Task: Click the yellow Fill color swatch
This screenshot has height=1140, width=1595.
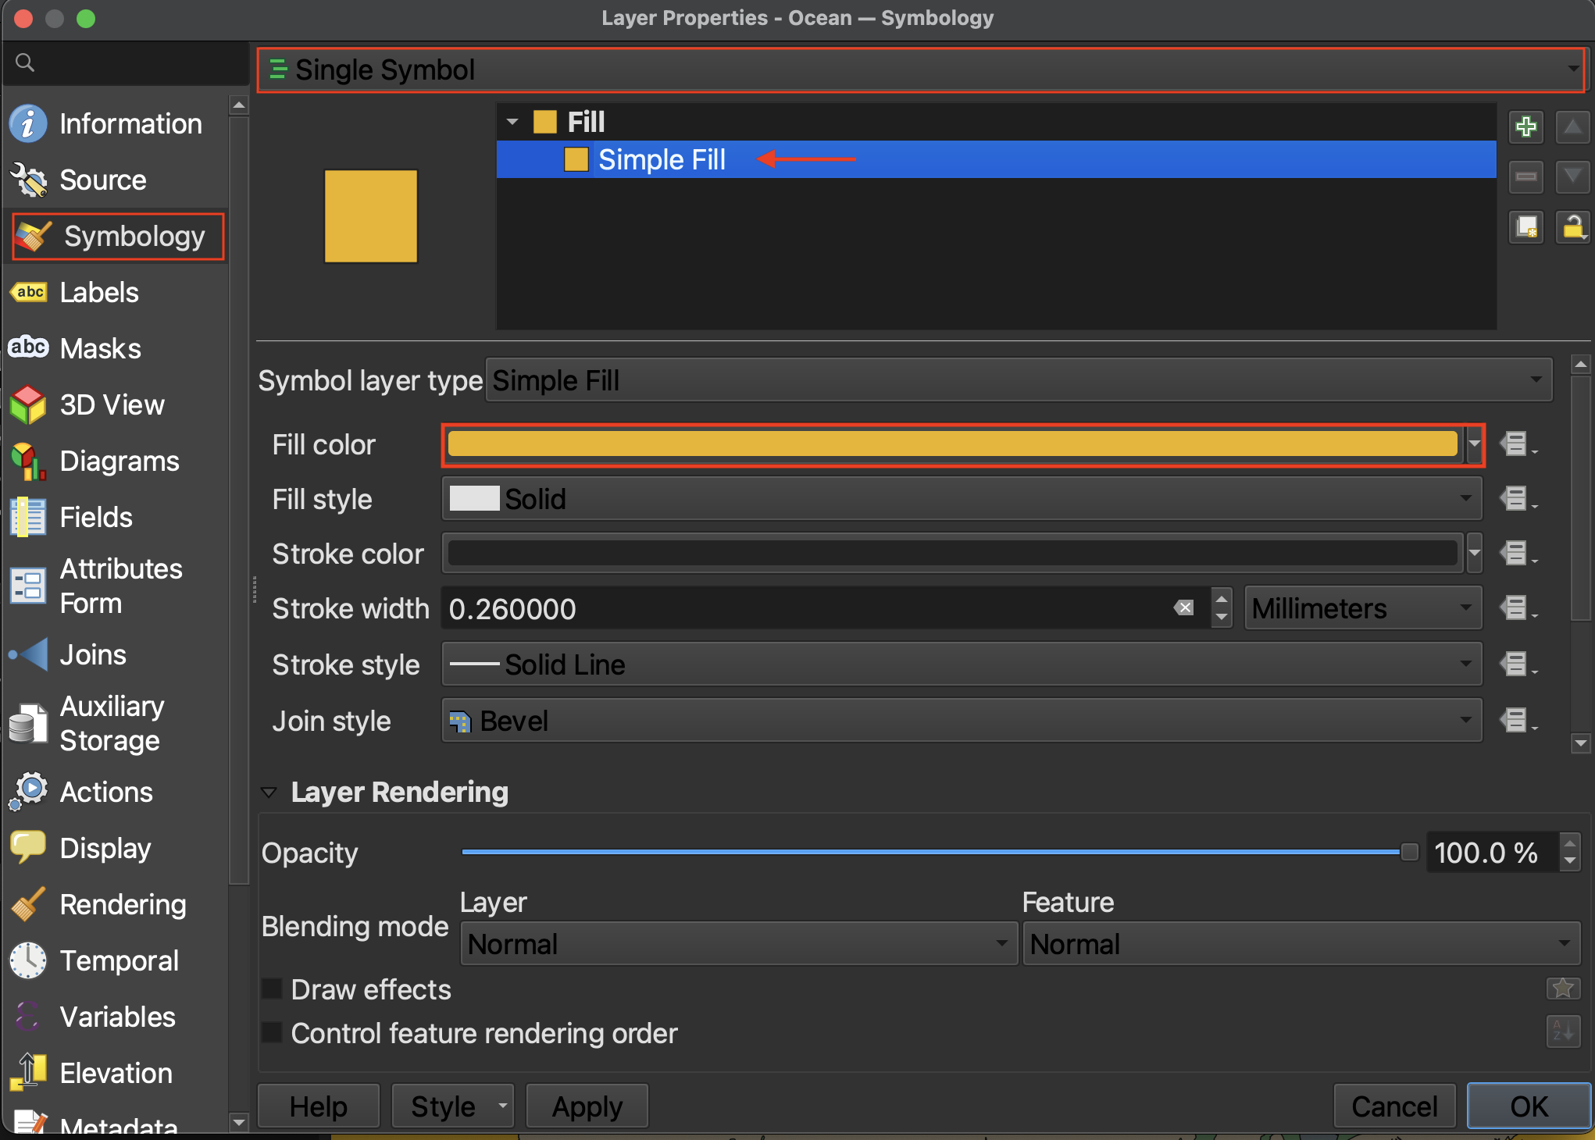Action: coord(951,445)
